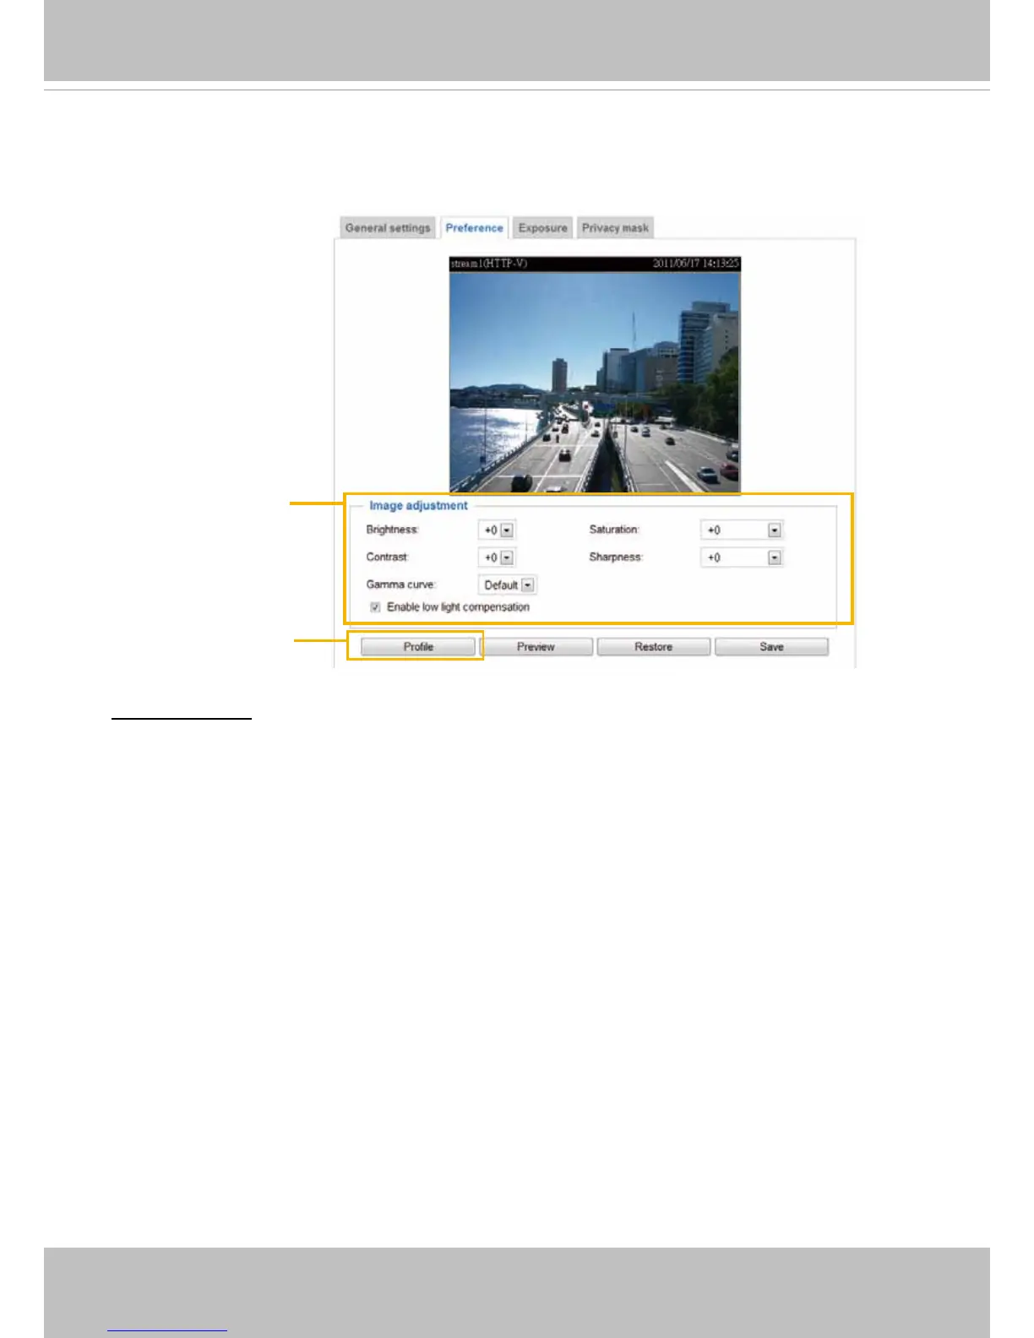Open the Exposure tab
The image size is (1034, 1338).
542,228
